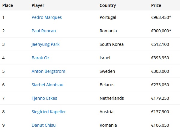Click the €106,050 prize cell
The image size is (180, 130).
(x=160, y=125)
